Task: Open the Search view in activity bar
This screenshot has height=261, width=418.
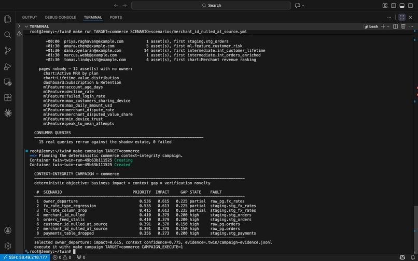Action: (7, 35)
